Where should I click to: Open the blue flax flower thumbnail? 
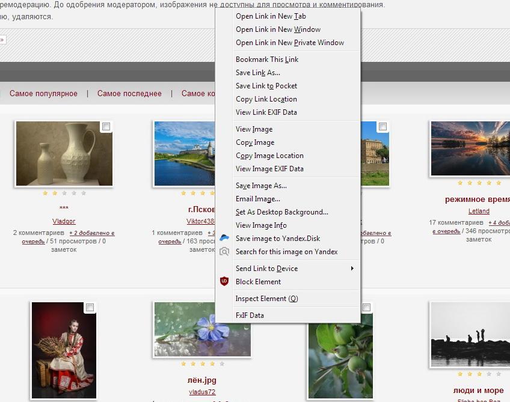(202, 329)
